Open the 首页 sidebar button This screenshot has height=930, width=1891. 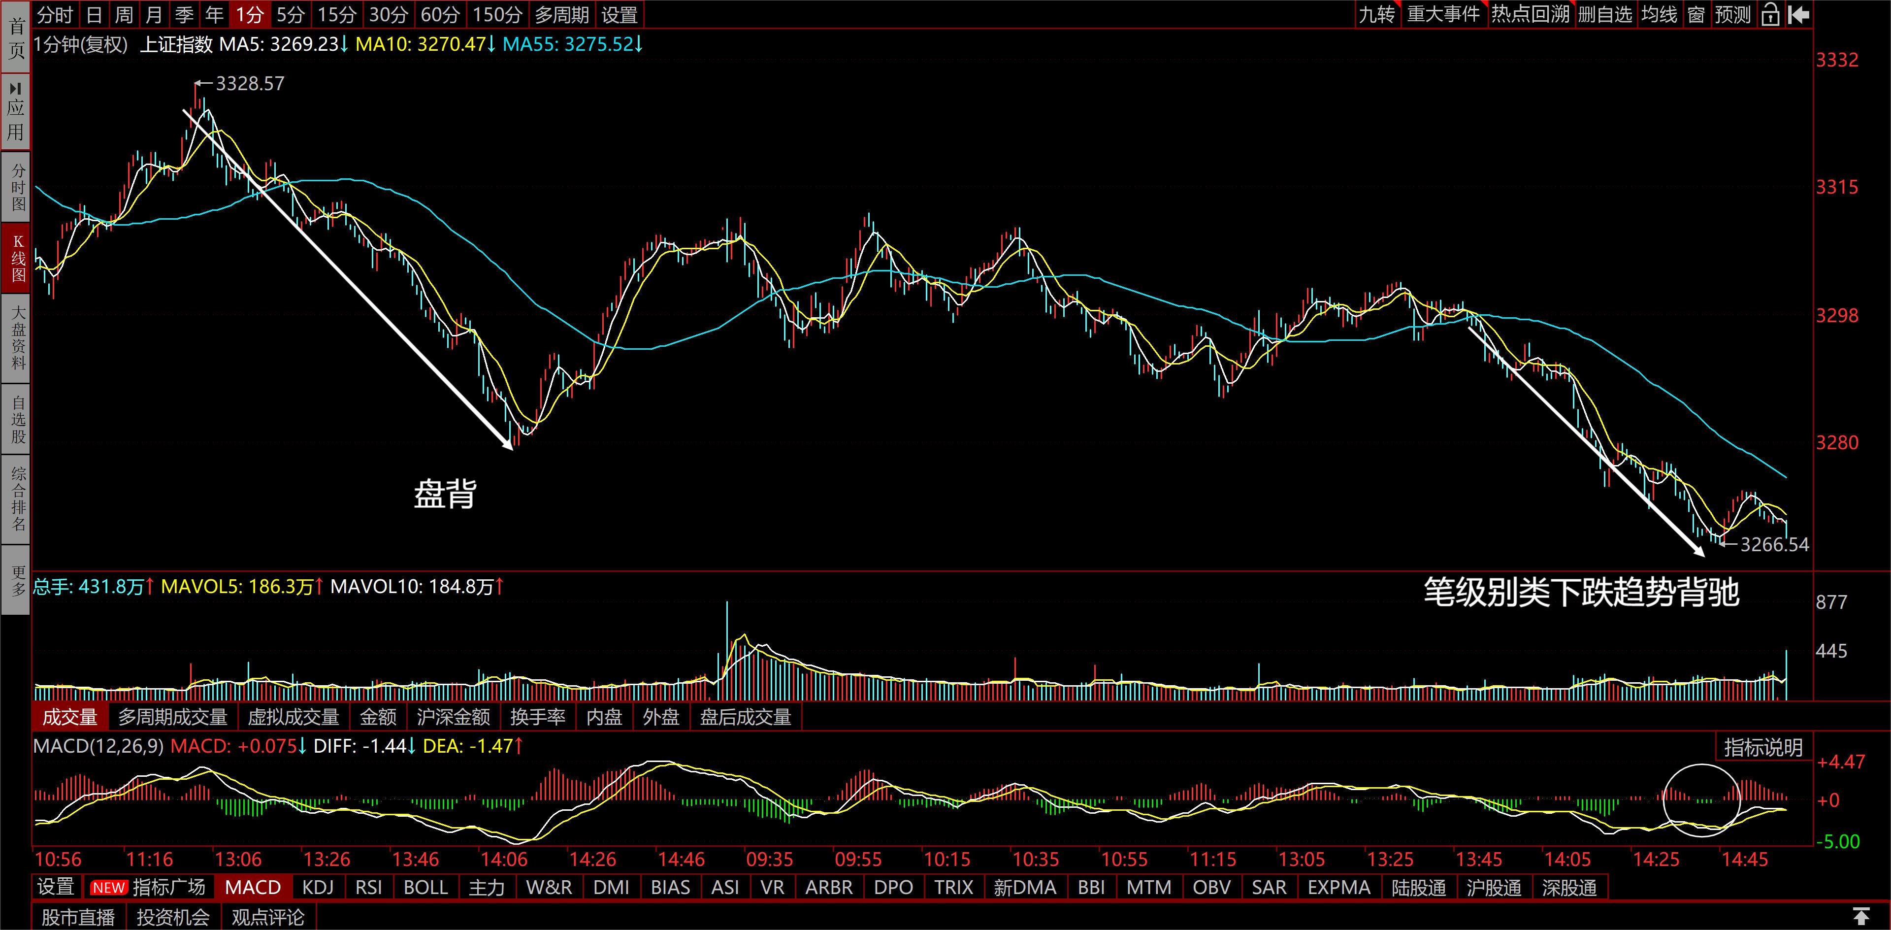point(15,37)
